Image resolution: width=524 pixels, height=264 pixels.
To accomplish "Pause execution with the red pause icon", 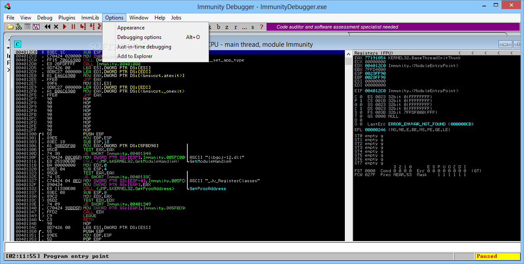I will [74, 27].
